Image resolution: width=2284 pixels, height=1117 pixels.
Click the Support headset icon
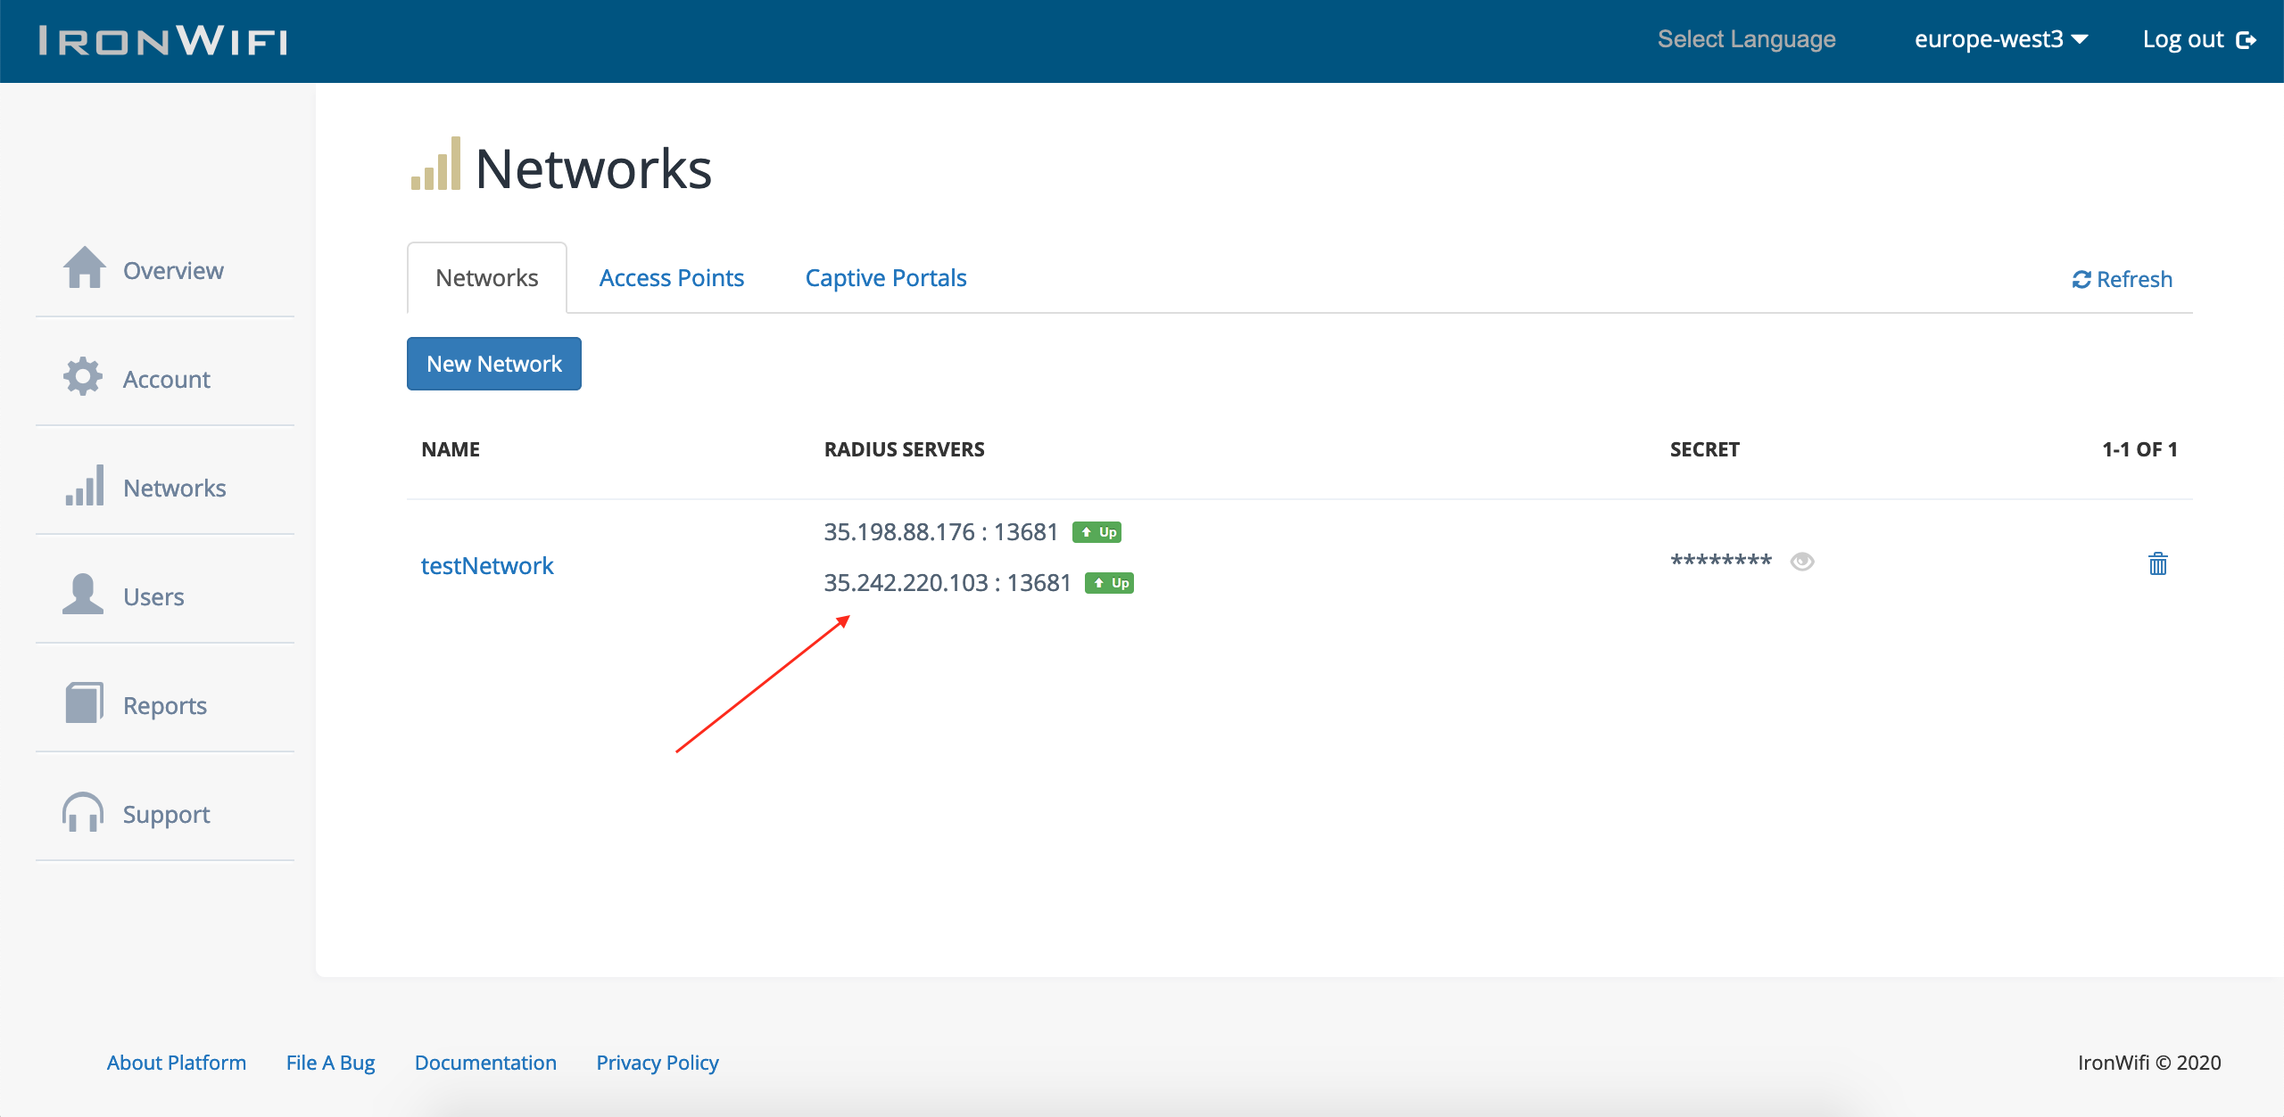click(x=82, y=812)
